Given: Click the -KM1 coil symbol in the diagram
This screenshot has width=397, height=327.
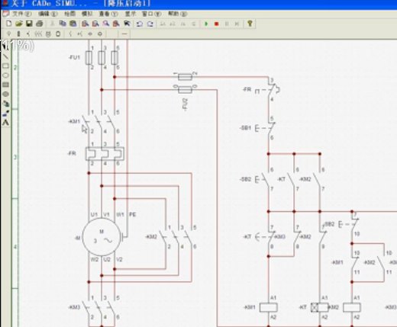Looking at the screenshot, I should pyautogui.click(x=269, y=307).
